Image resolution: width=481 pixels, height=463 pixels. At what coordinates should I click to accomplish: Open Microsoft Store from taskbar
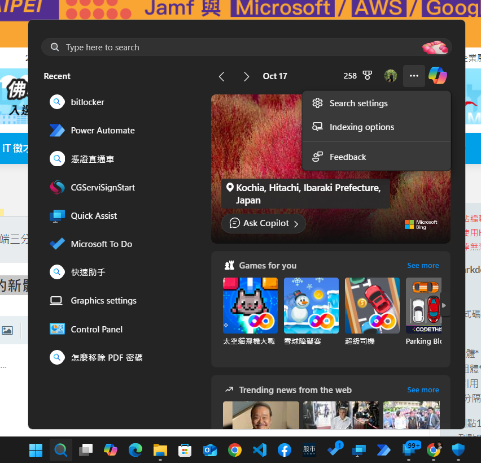[185, 451]
